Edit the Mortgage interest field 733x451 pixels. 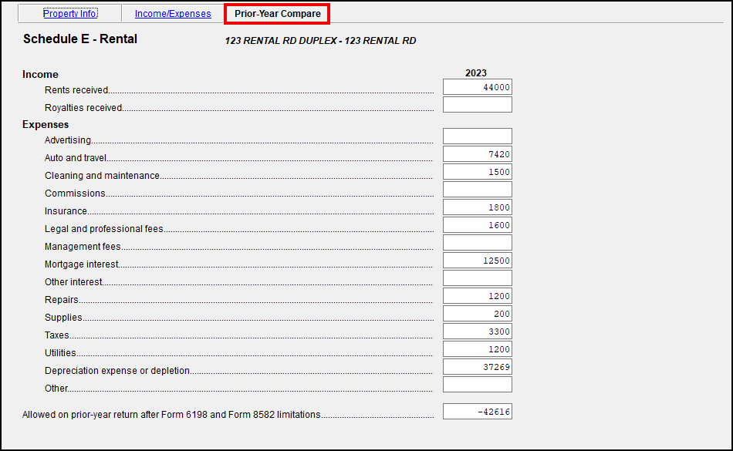[x=478, y=261]
